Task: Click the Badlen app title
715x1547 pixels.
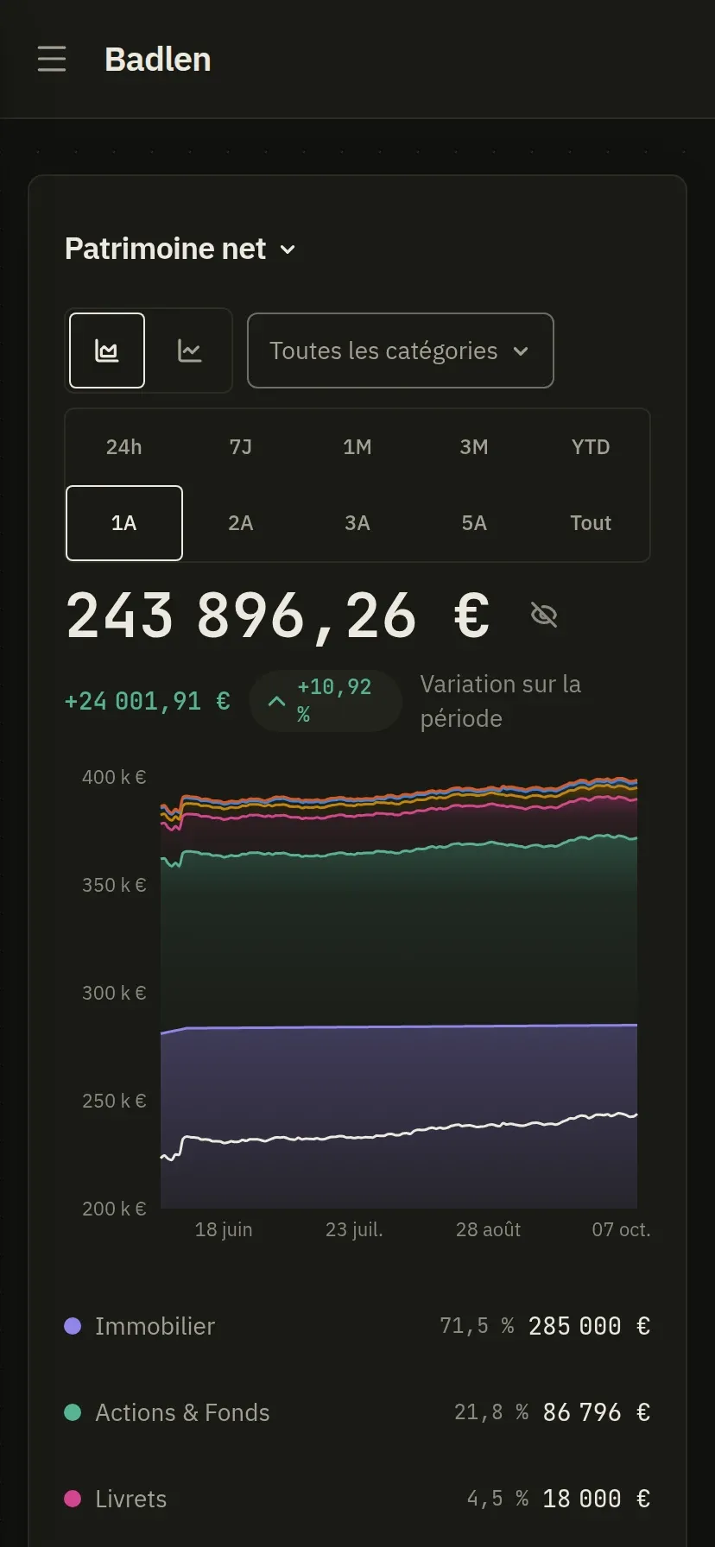Action: coord(158,60)
